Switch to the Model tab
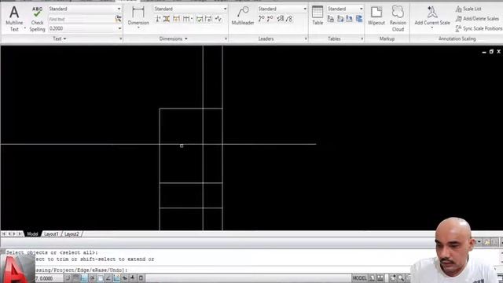 coord(32,234)
